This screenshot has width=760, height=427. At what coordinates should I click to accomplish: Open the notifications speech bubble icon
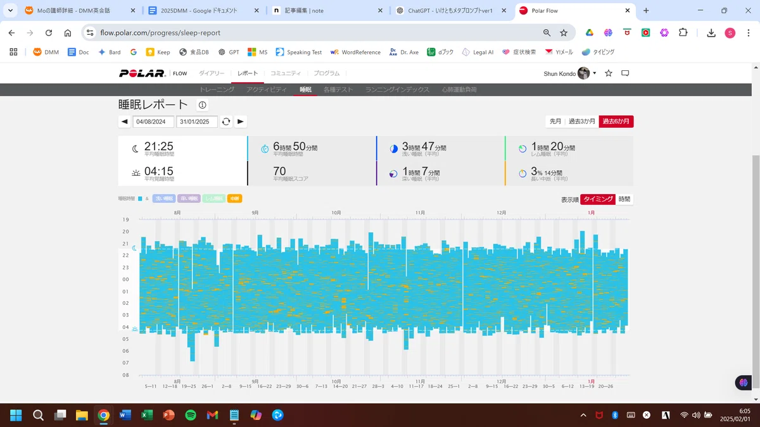pyautogui.click(x=625, y=73)
